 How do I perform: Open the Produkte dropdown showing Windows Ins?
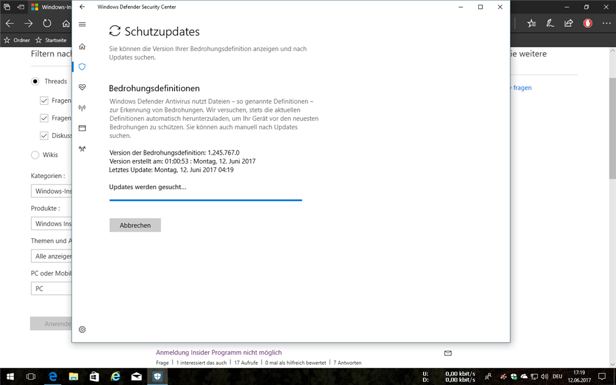coord(52,224)
